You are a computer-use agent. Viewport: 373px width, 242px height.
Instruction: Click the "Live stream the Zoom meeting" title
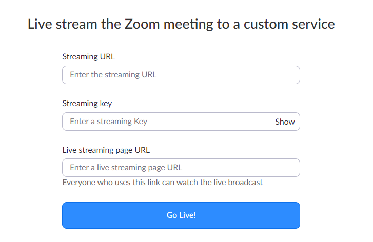[181, 24]
